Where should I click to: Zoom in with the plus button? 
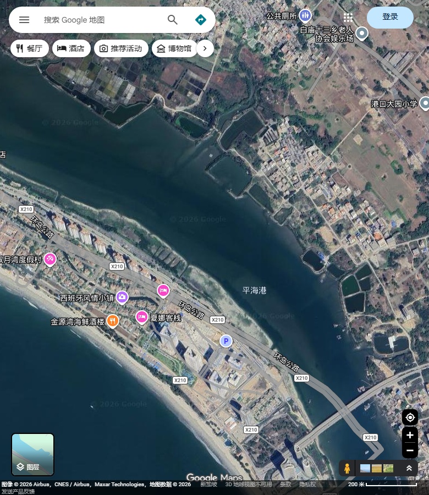click(x=410, y=435)
